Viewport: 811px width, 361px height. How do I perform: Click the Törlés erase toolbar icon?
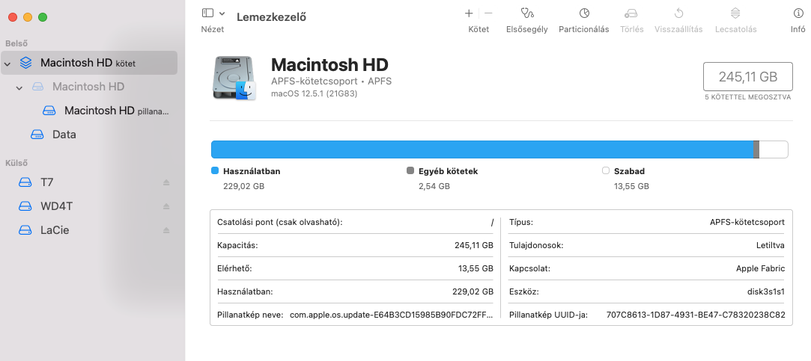(631, 13)
